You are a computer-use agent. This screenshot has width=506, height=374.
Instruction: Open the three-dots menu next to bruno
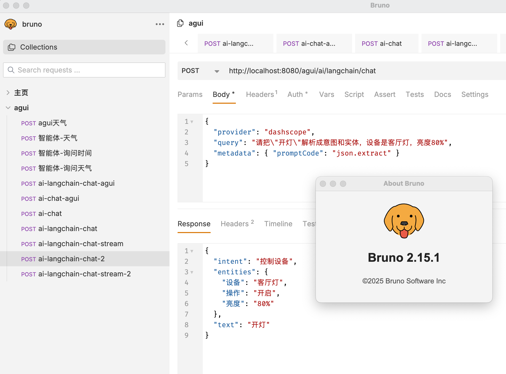pyautogui.click(x=160, y=24)
